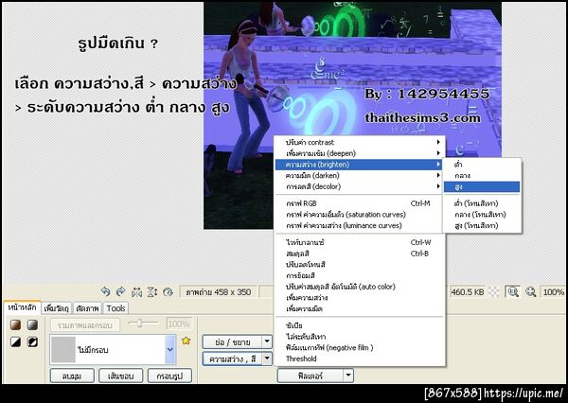Select เพิ่มความสว่าง menu item
The width and height of the screenshot is (568, 403).
(359, 298)
